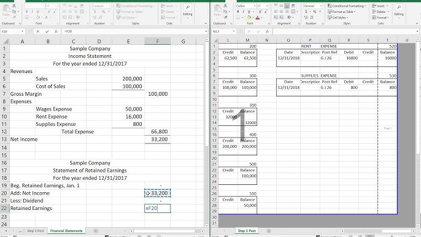Viewport: 421px width, 237px height.
Task: Apply Percent style in Step 3 Post window
Action: point(315,12)
